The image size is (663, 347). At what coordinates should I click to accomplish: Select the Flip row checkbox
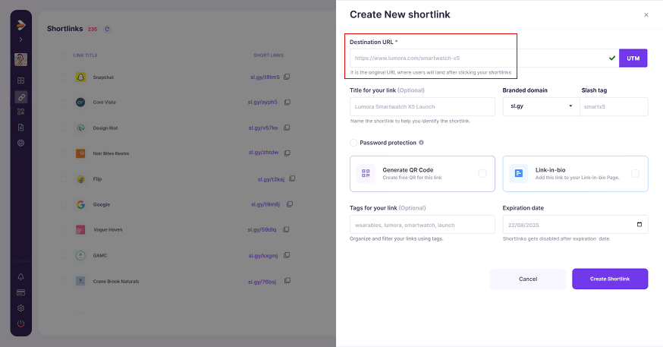[64, 179]
